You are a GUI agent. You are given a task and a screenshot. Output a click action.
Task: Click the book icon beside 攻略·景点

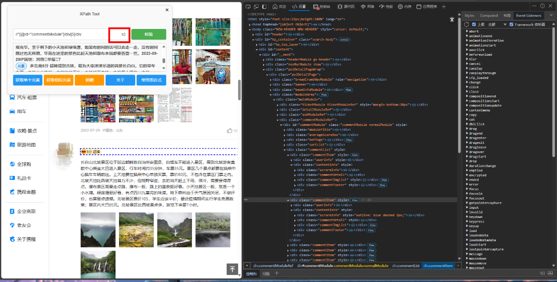(12, 131)
